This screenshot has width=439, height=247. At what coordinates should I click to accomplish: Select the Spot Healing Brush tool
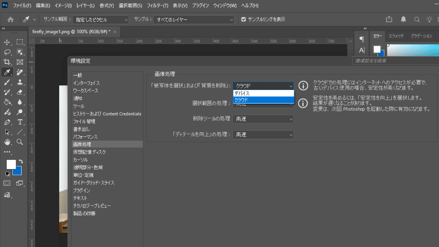click(x=20, y=72)
